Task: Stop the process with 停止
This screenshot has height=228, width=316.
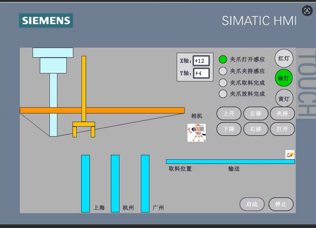Action: 281,204
